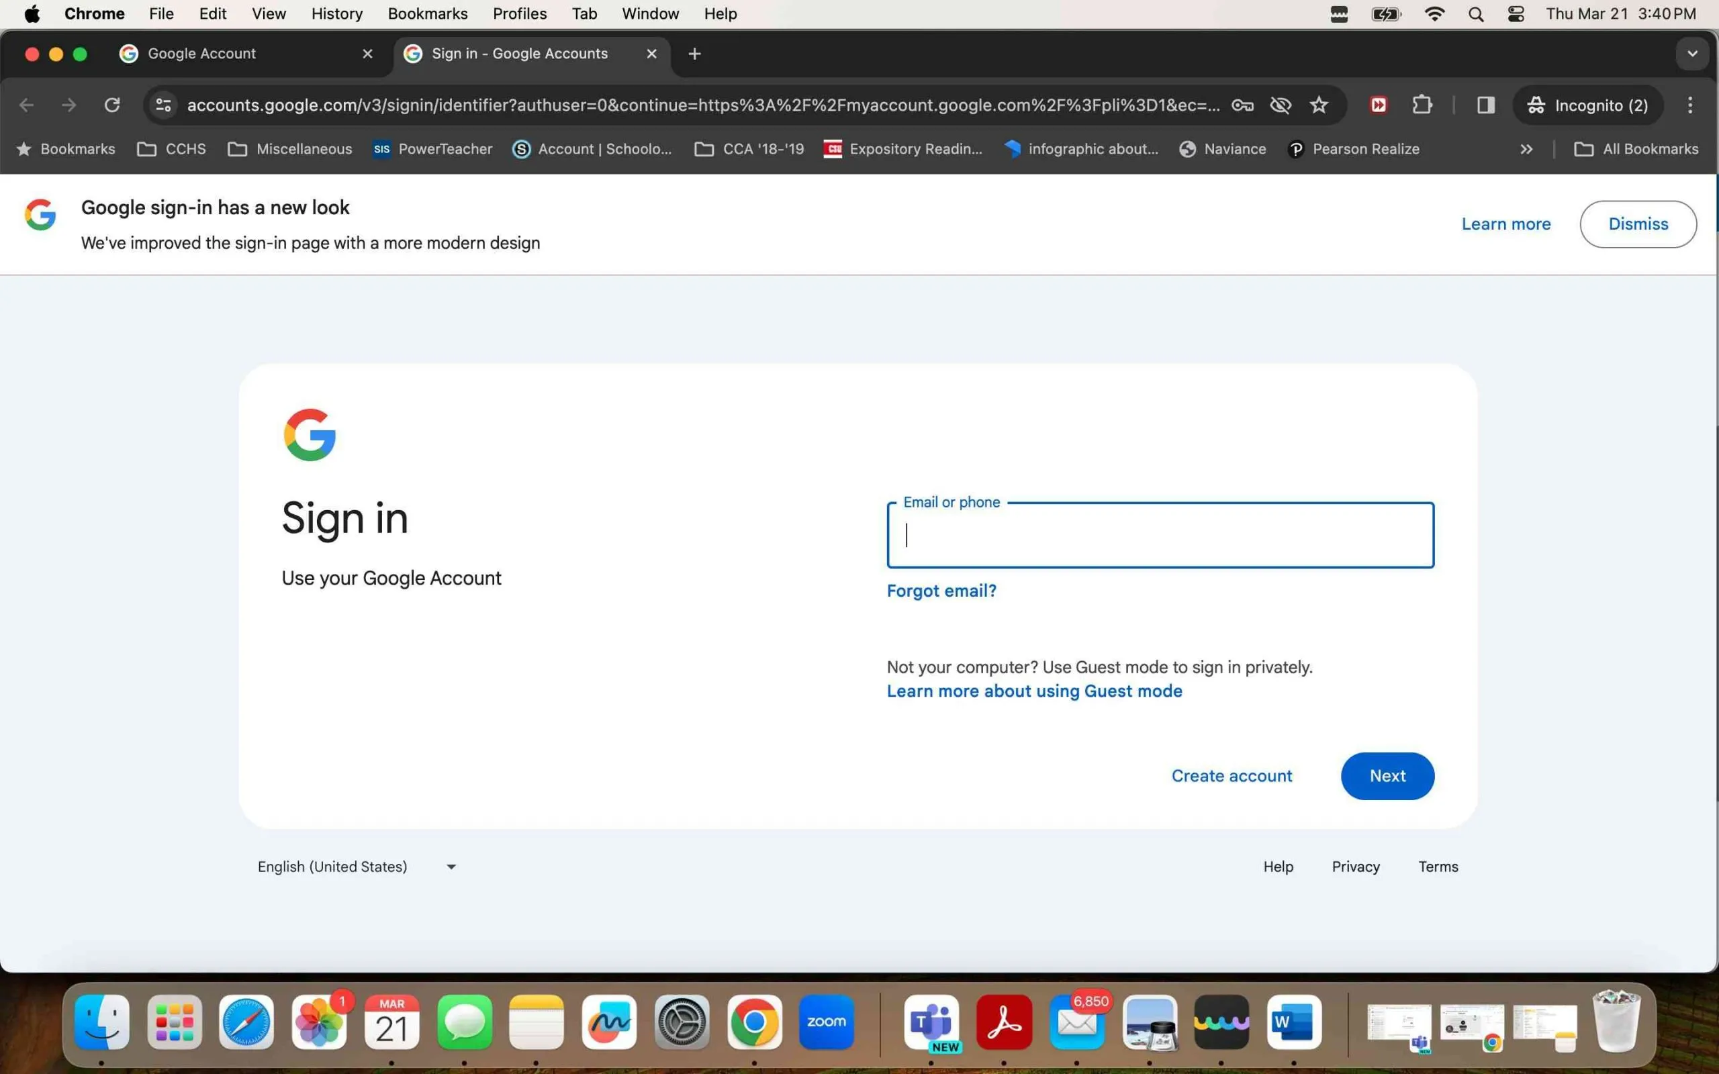Dismiss the new look banner

[1638, 224]
